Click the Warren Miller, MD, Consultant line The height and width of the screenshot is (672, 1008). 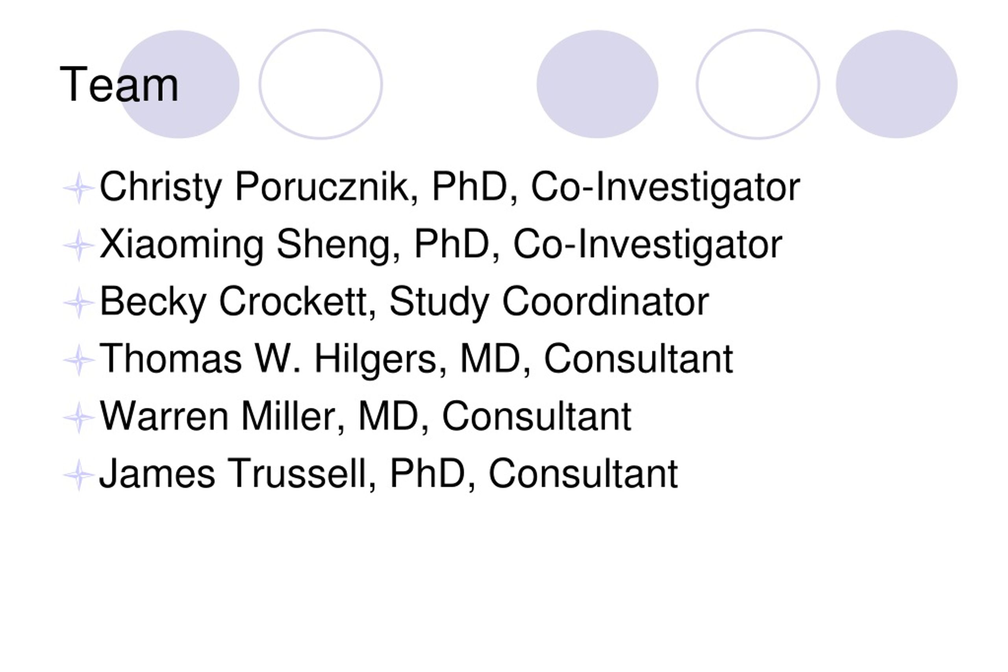coord(365,417)
